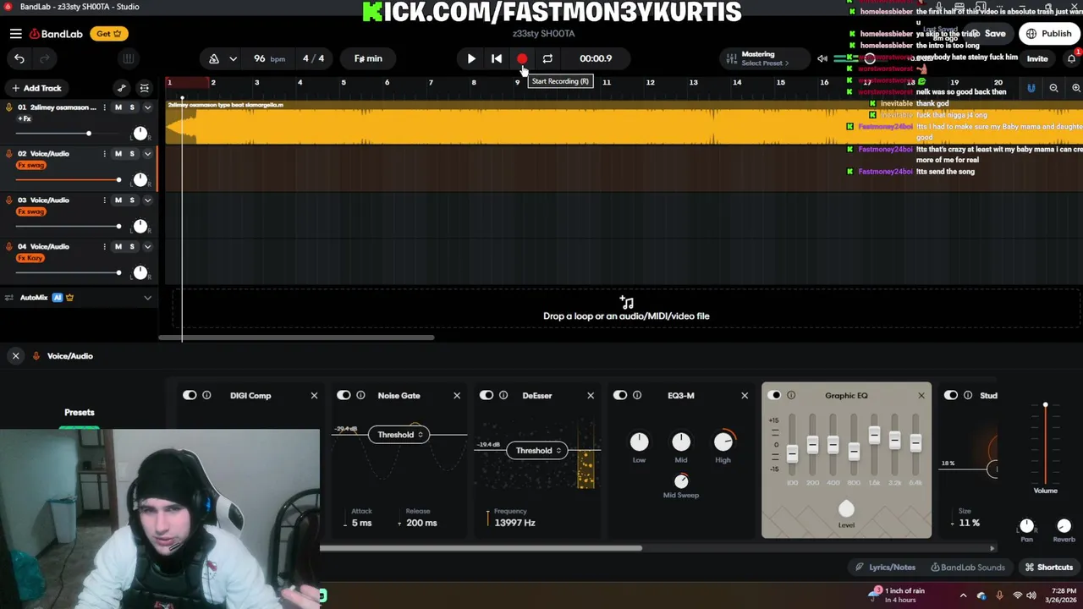Click the 00:00.9 time display
The image size is (1083, 609).
point(596,58)
